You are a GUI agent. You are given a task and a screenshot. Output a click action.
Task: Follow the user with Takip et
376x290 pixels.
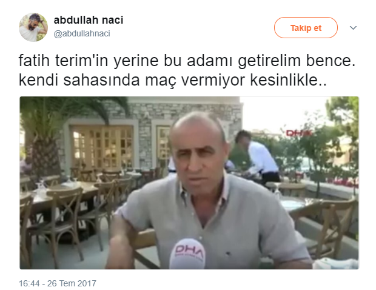coord(306,28)
